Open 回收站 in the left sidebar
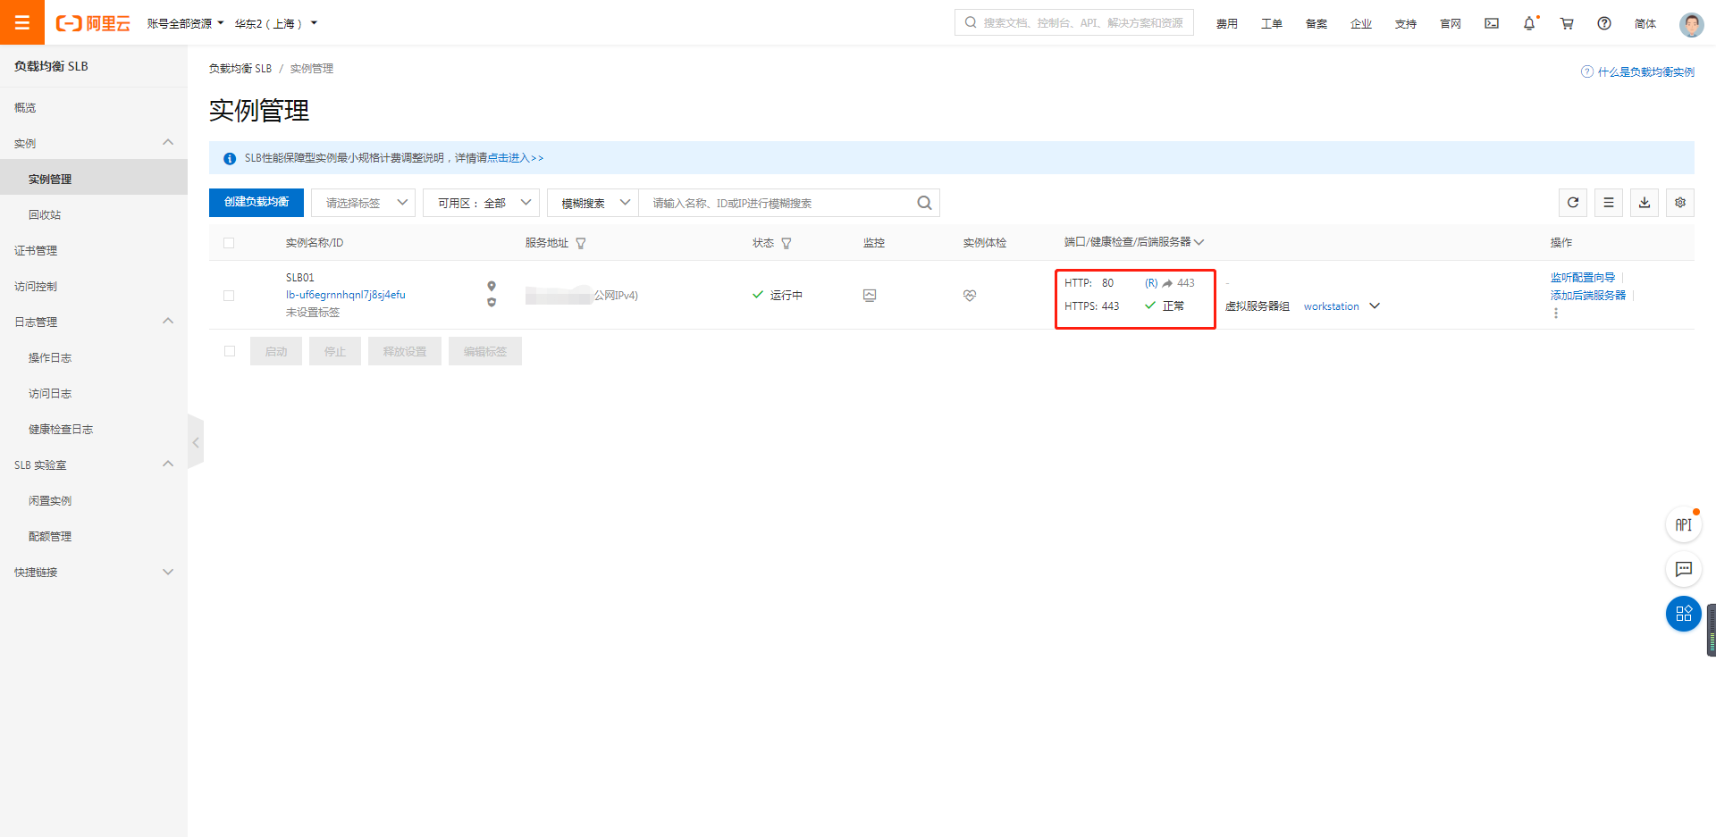Screen dimensions: 1716x837 (45, 215)
